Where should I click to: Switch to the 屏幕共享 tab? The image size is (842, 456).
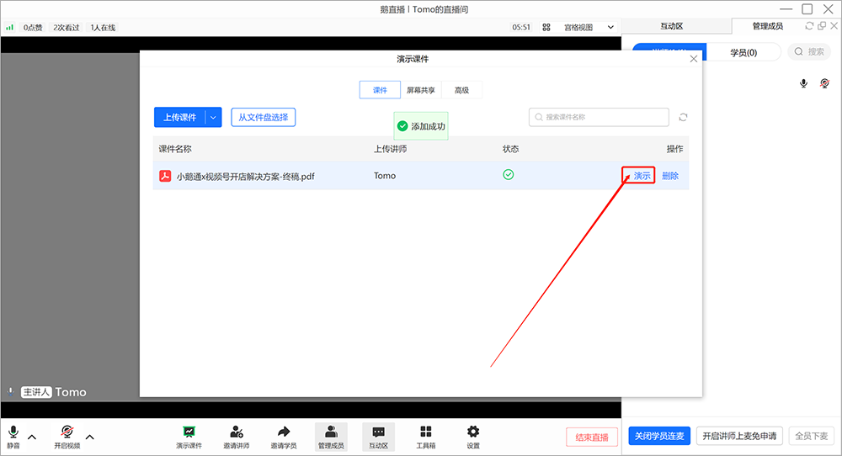[x=420, y=90]
